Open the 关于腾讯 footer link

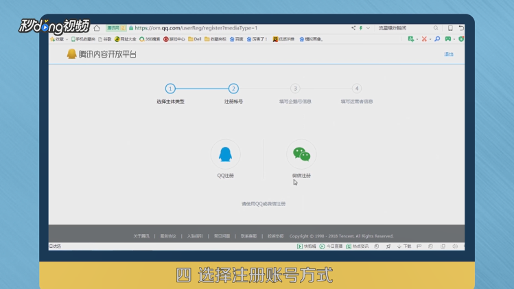[x=141, y=236]
